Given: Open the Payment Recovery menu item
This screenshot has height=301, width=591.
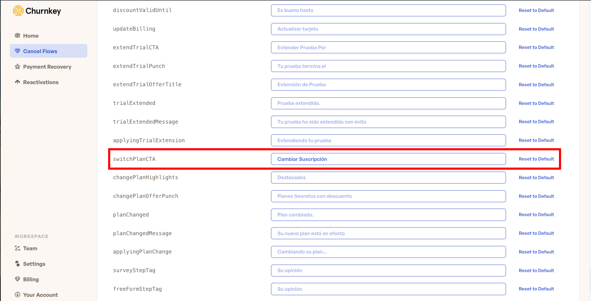Looking at the screenshot, I should [47, 67].
